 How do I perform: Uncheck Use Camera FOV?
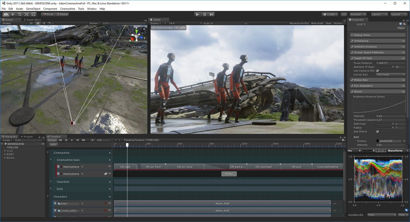(x=378, y=71)
